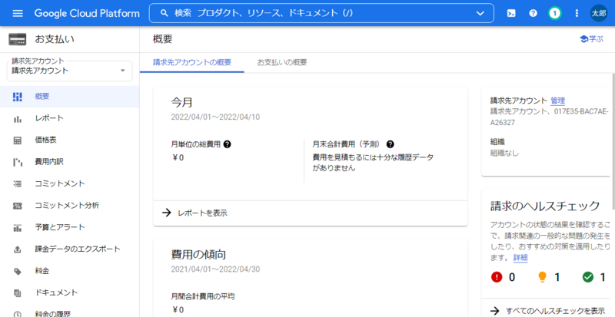Launch Cloud Shell from top bar
Screen dimensions: 615x317
tap(510, 14)
